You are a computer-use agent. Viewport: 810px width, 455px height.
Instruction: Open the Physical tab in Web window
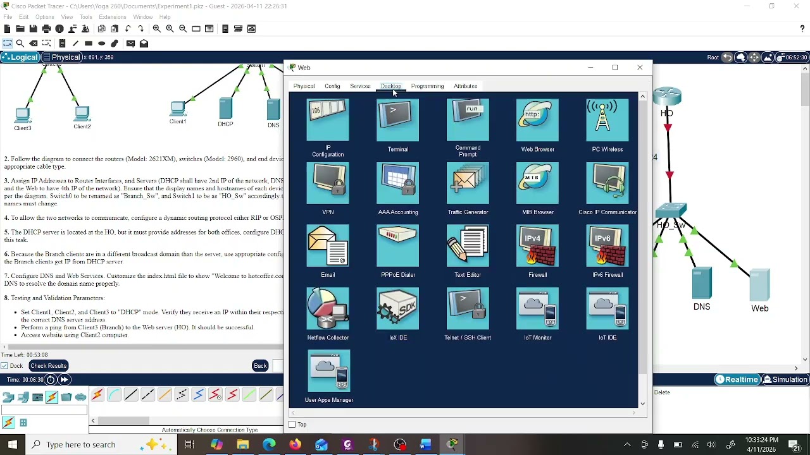(x=304, y=86)
